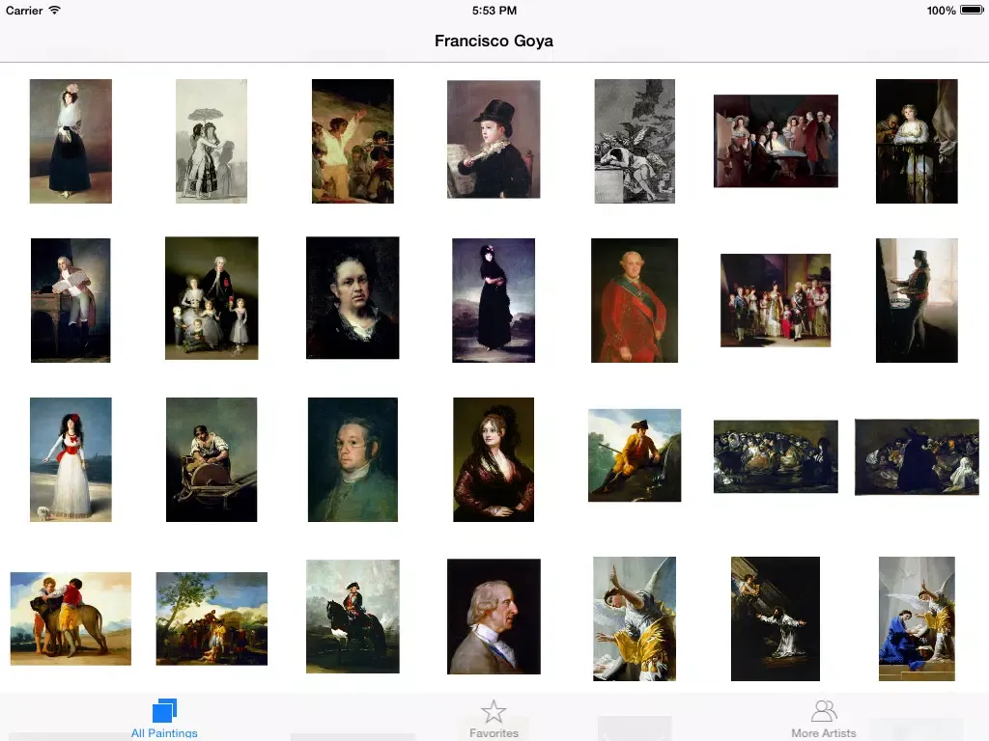This screenshot has width=989, height=741.
Task: Open landscape with figures under a tree
Action: pyautogui.click(x=212, y=618)
